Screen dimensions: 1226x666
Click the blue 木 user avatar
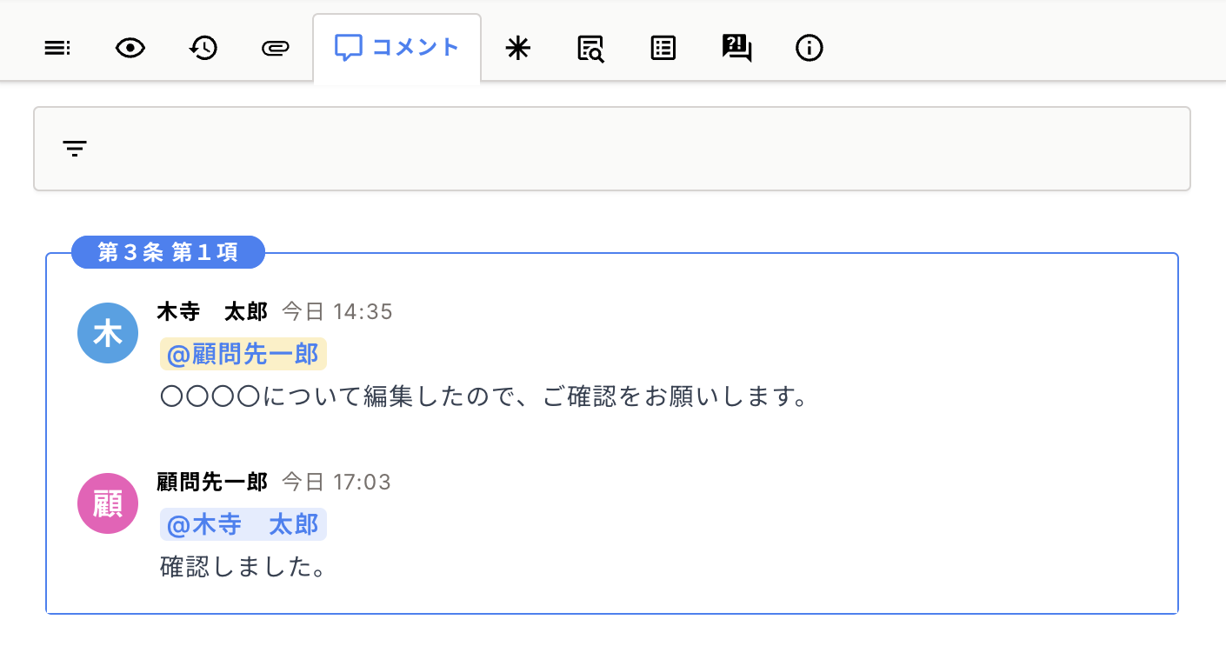(x=108, y=333)
